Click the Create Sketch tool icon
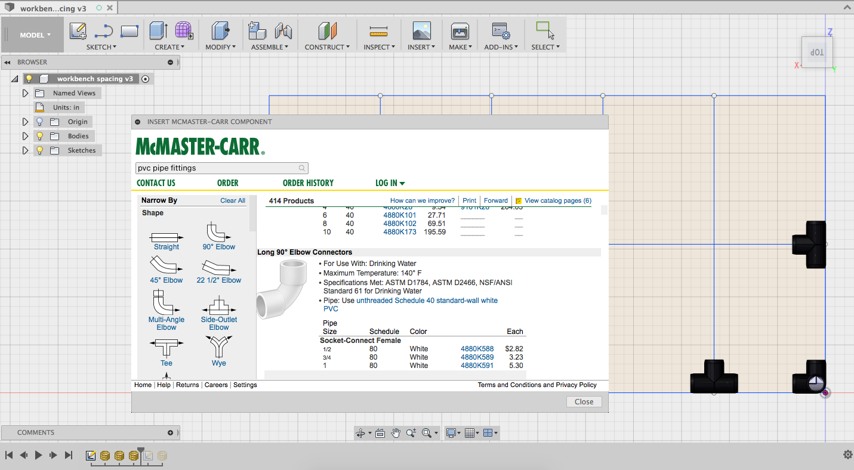This screenshot has width=854, height=470. click(x=78, y=31)
